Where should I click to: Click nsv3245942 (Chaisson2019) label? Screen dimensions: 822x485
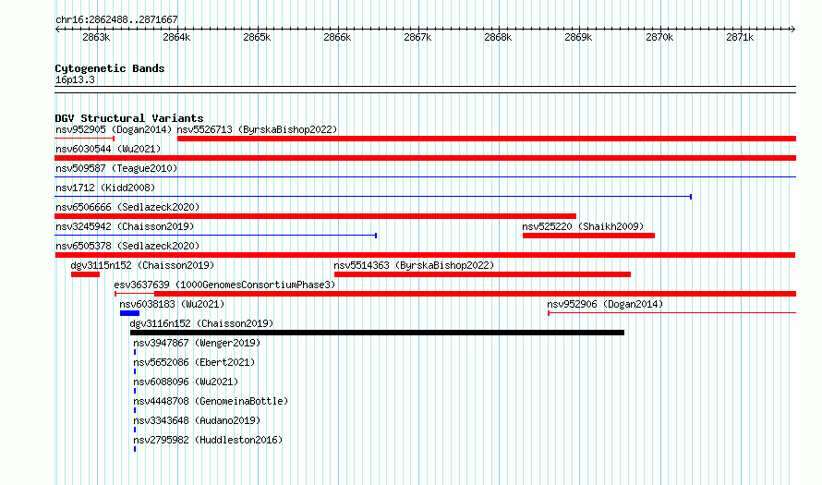[125, 226]
